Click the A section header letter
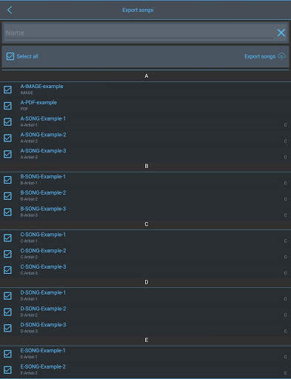 click(x=147, y=76)
